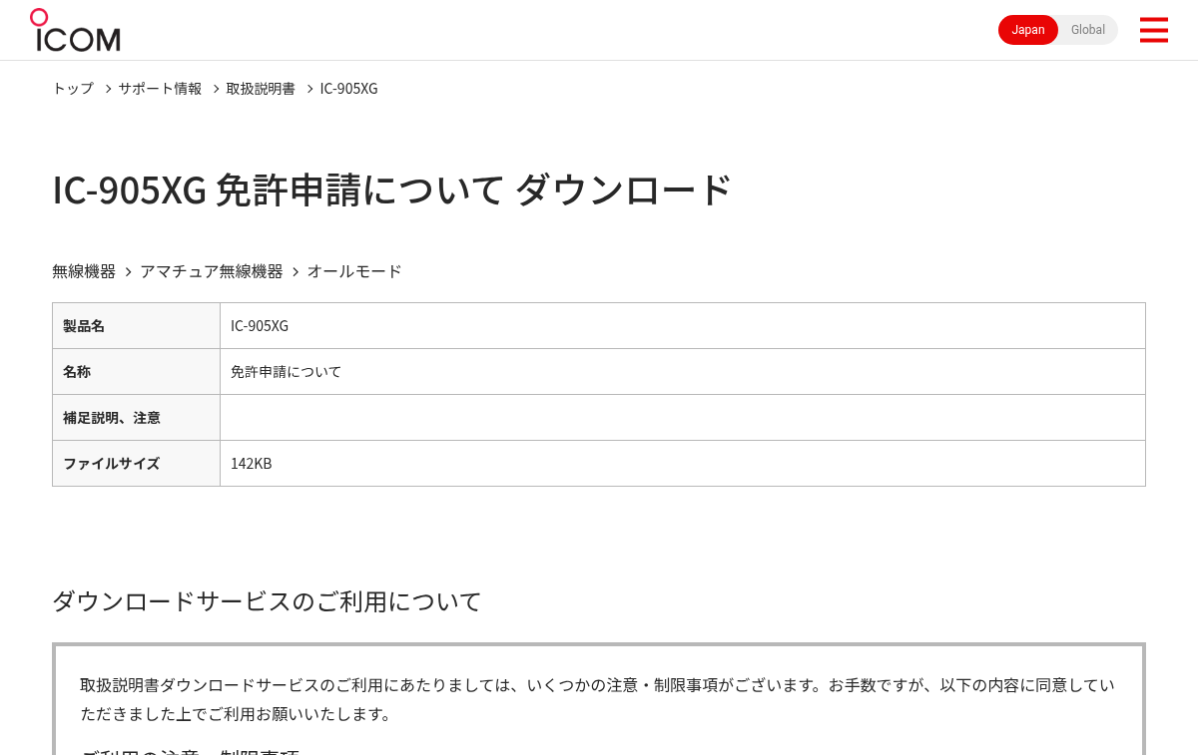
Task: Open サポート情報 breadcrumb link
Action: pos(160,88)
